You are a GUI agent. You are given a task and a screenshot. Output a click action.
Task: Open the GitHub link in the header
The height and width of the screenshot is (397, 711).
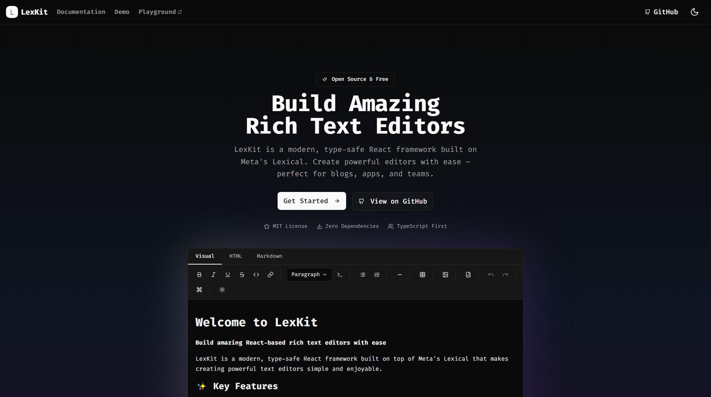point(662,12)
